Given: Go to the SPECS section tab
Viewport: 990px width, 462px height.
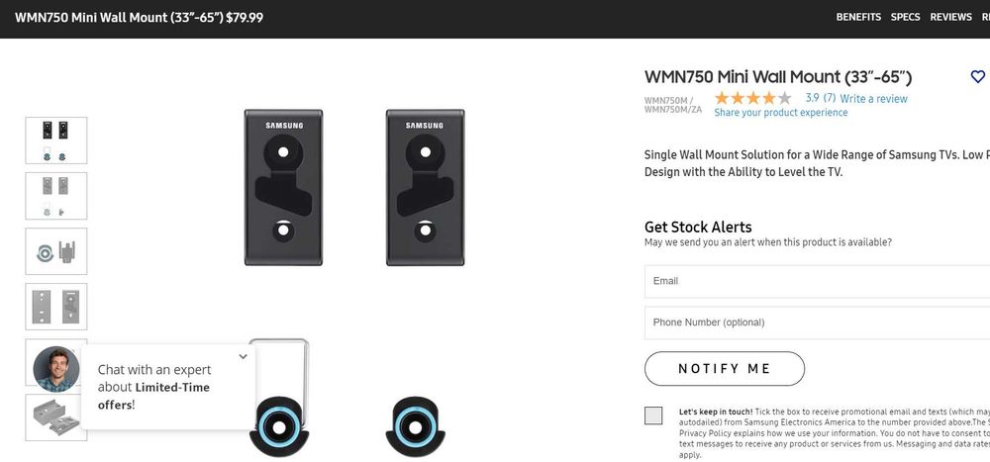Looking at the screenshot, I should pos(905,17).
